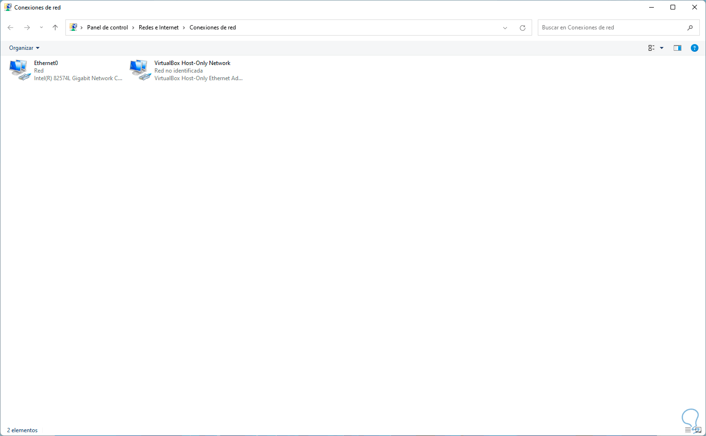
Task: Expand chevron after Redes e Internet
Action: 184,28
